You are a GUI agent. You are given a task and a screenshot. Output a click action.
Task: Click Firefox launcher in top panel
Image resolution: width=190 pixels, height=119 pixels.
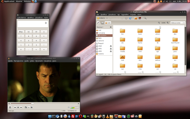point(33,1)
